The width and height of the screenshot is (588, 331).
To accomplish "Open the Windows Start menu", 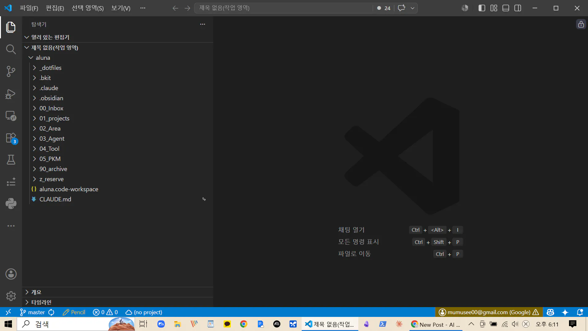I will coord(8,324).
